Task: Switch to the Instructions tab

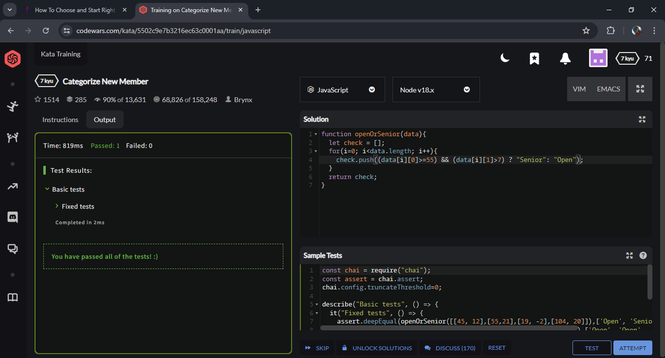Action: coord(60,120)
